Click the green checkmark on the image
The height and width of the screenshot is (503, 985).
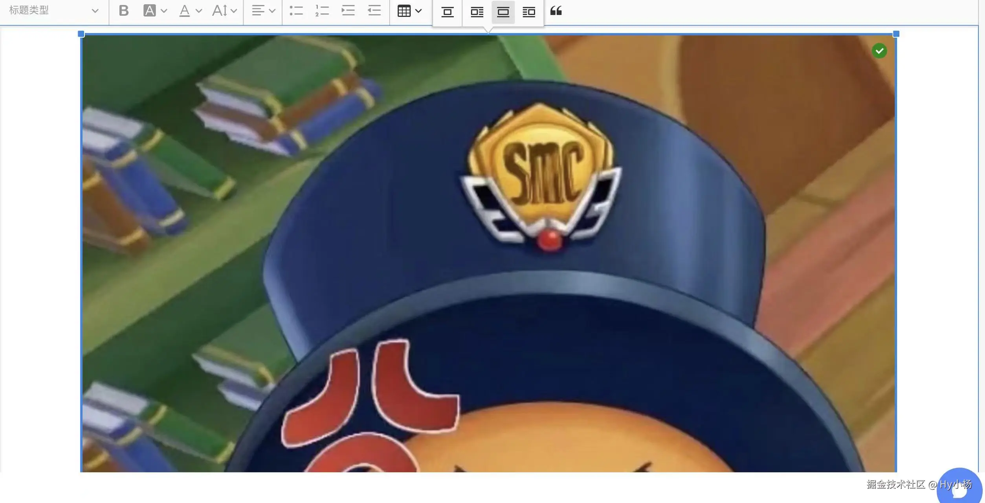click(x=880, y=50)
